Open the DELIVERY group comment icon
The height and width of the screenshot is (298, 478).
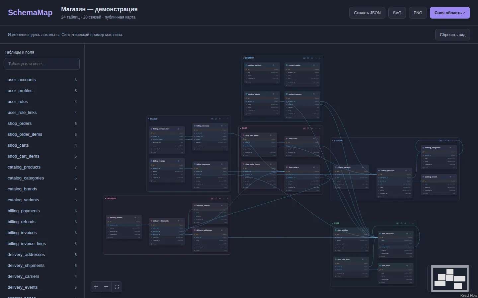click(216, 198)
